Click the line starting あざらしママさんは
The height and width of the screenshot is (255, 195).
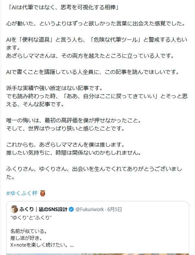[x=90, y=56]
